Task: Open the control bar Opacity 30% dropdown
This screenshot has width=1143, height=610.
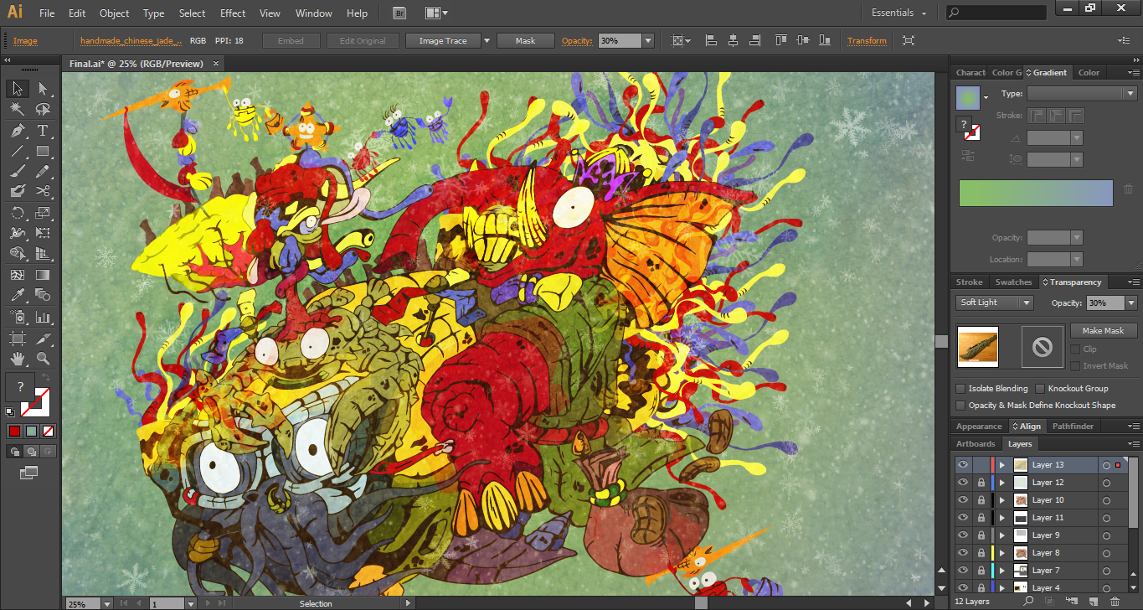Action: click(x=648, y=40)
